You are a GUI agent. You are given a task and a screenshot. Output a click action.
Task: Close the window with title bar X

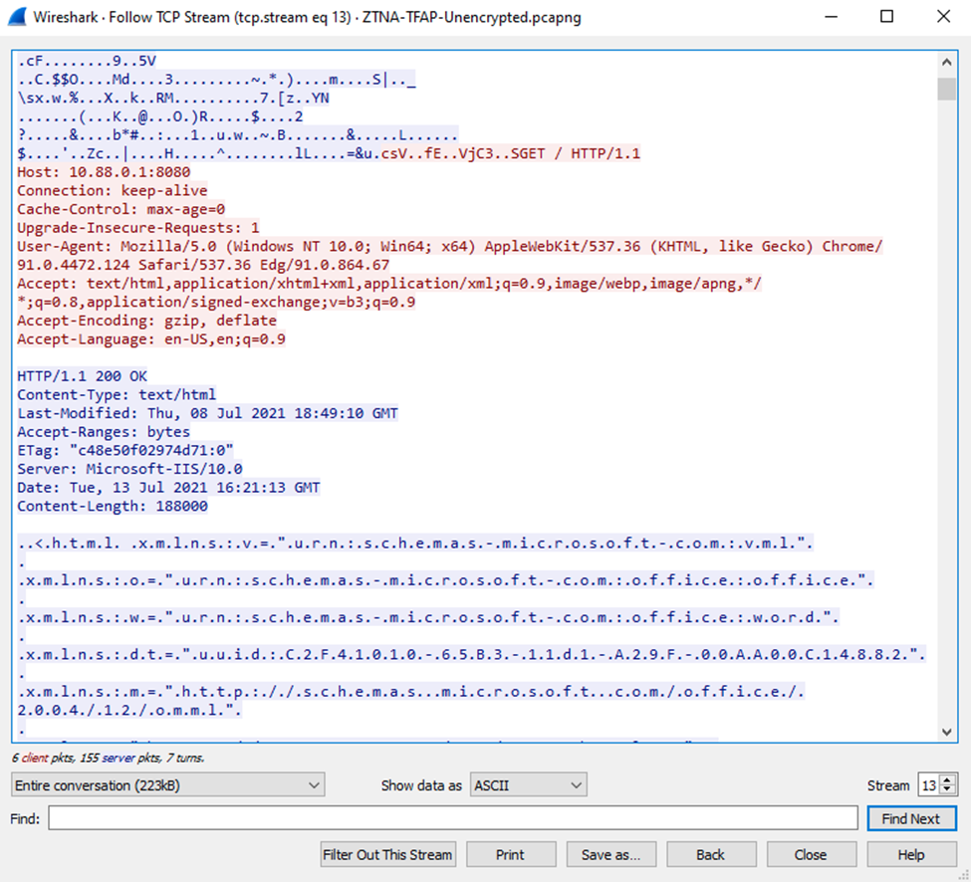[x=943, y=17]
